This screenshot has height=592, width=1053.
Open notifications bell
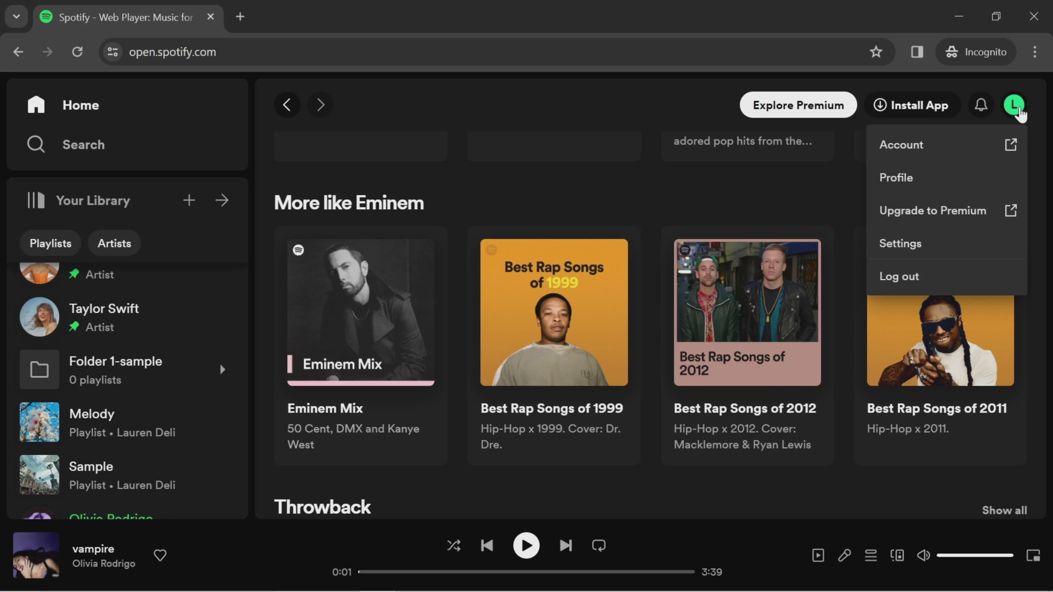click(981, 105)
